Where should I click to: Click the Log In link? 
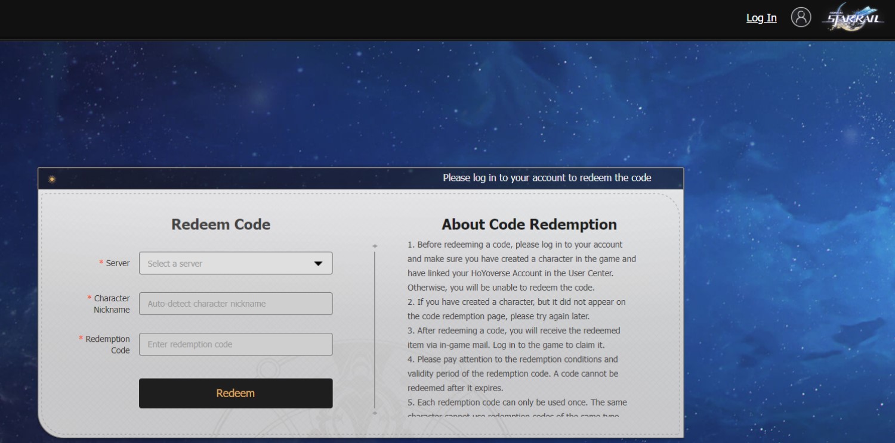tap(761, 18)
